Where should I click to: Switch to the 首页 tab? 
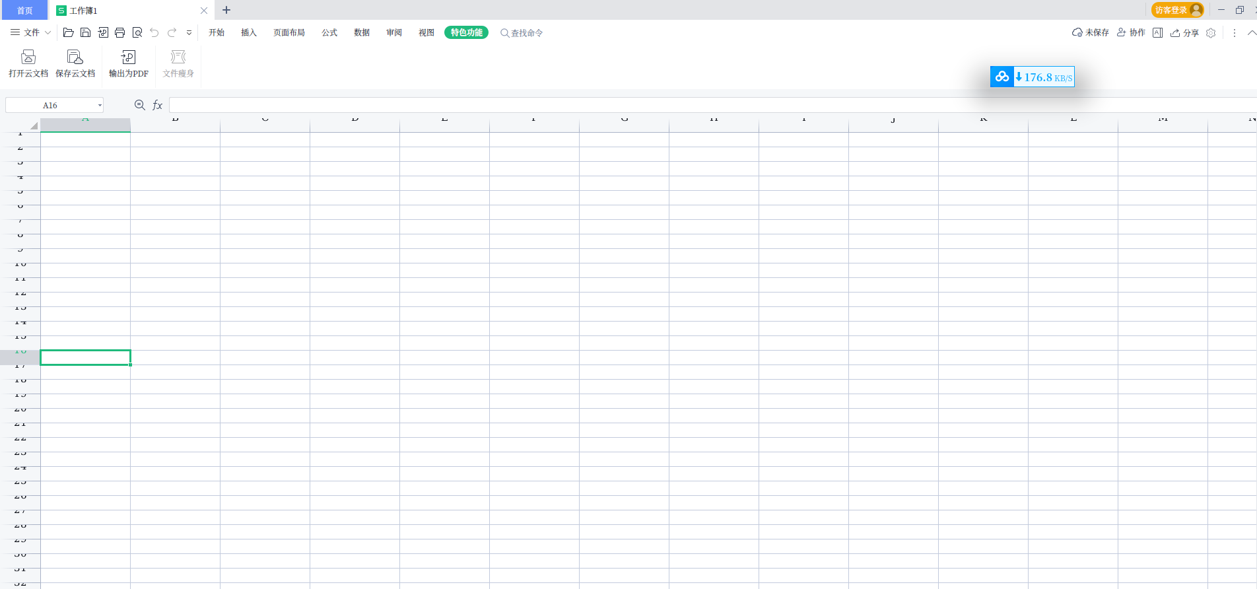click(x=24, y=10)
